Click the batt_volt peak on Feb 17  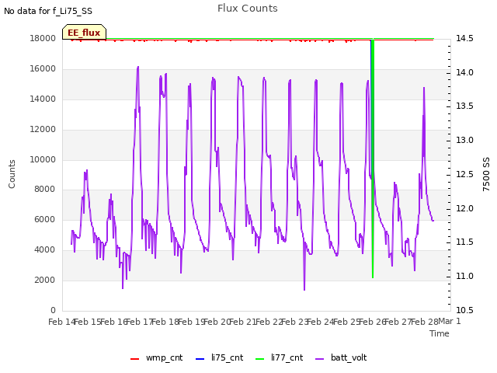tap(138, 68)
